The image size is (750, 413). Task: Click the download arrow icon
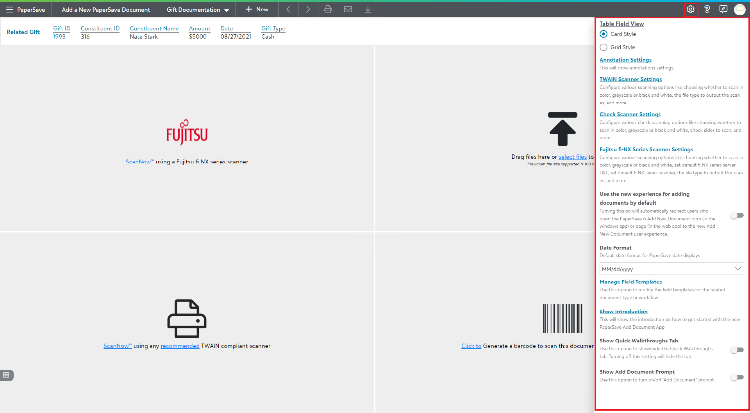[x=368, y=9]
